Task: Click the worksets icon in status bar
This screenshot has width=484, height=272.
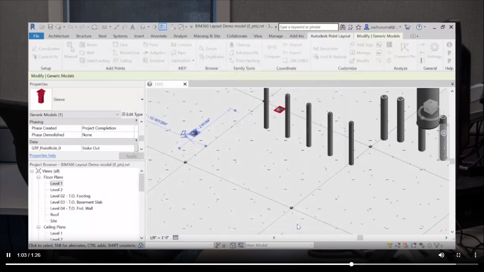Action: click(141, 245)
